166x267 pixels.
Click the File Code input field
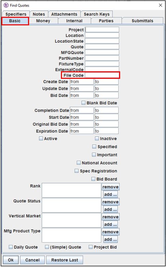click(102, 75)
